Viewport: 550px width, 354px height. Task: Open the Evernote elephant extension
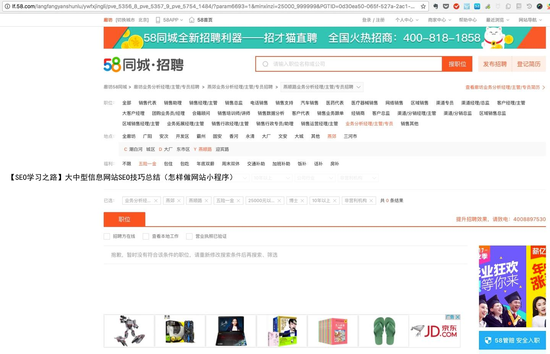click(435, 6)
